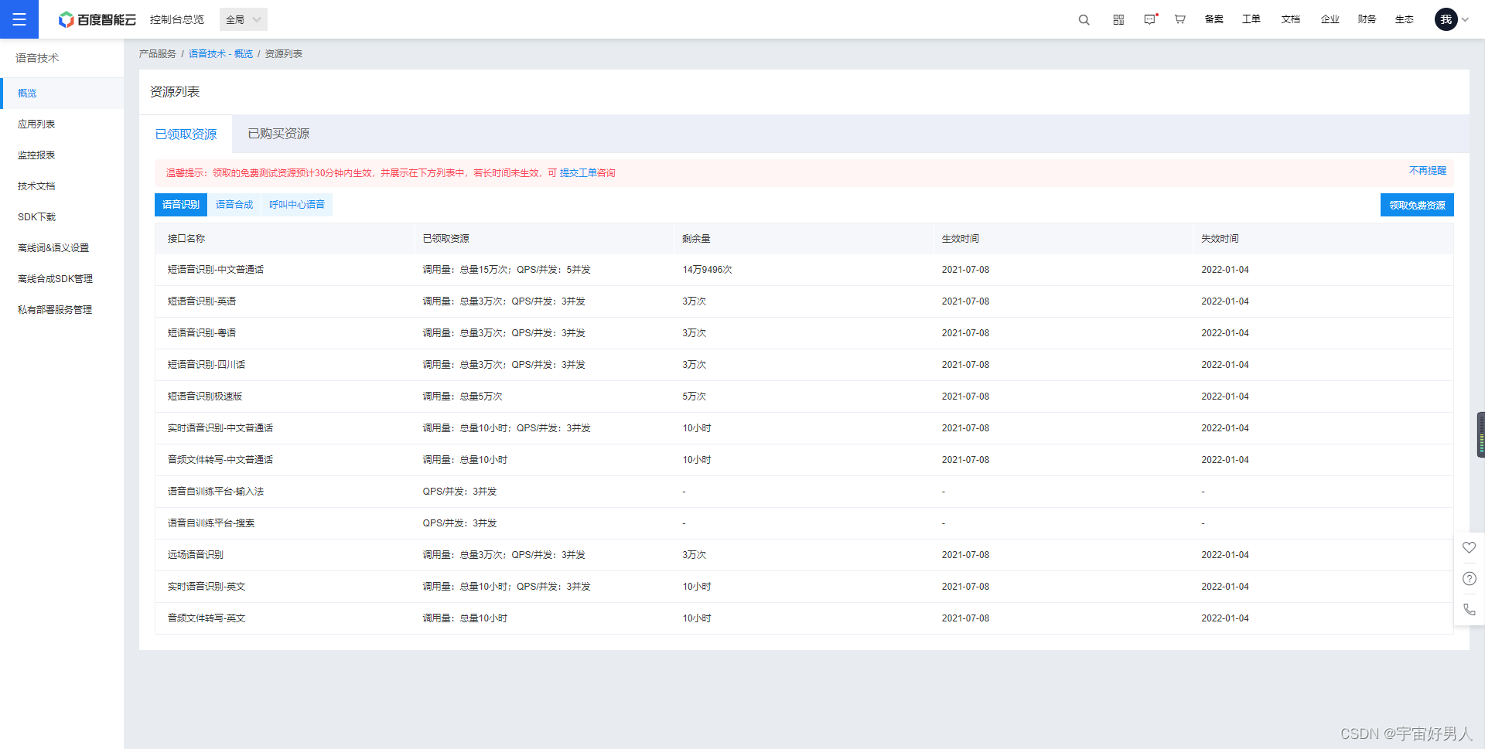1485x749 pixels.
Task: Click the 产品服务 breadcrumb
Action: click(x=158, y=54)
